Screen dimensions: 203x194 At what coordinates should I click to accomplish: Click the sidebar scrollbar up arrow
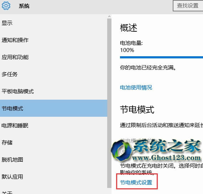pyautogui.click(x=109, y=16)
